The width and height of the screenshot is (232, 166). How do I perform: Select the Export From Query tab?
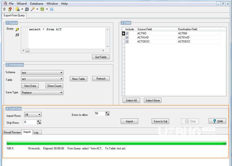pos(14,15)
